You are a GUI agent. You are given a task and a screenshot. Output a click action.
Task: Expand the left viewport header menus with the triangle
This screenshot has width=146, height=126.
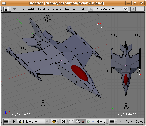[x=14, y=121]
